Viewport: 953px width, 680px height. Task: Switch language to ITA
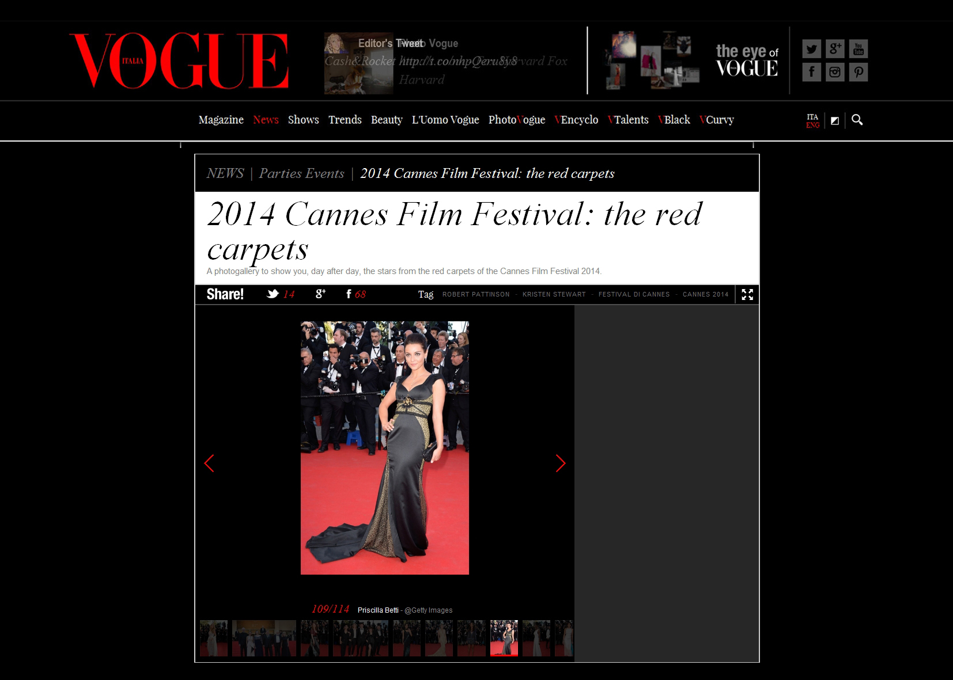click(812, 117)
